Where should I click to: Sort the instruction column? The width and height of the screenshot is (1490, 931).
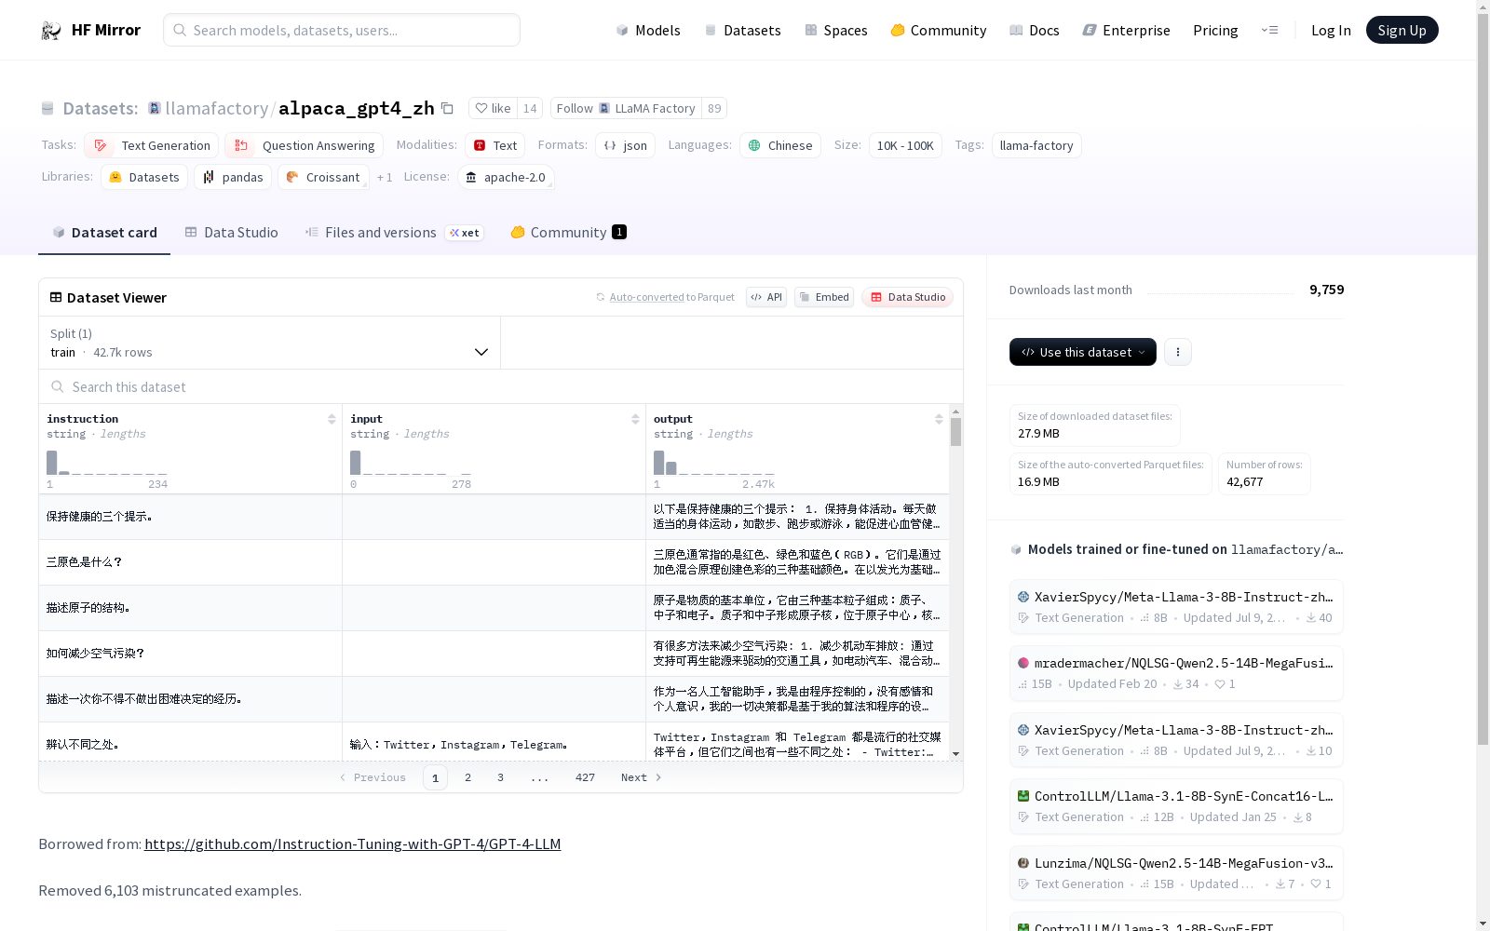tap(332, 419)
